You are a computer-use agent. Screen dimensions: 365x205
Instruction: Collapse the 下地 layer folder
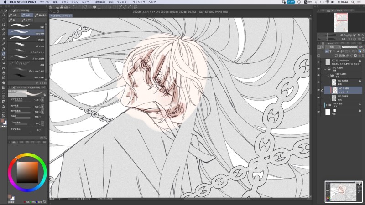tap(328, 75)
